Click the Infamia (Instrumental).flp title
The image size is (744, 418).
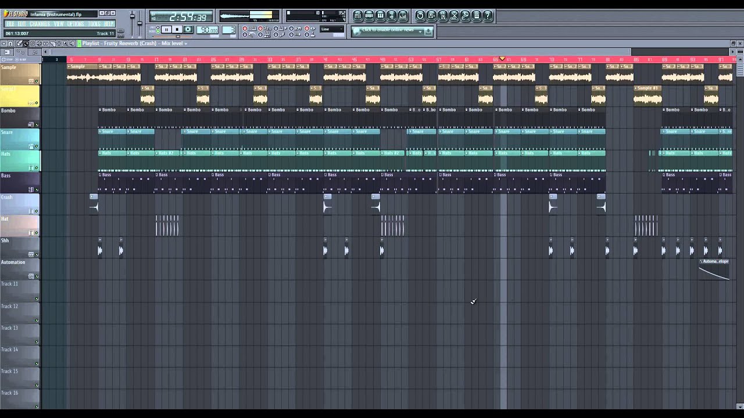click(56, 14)
